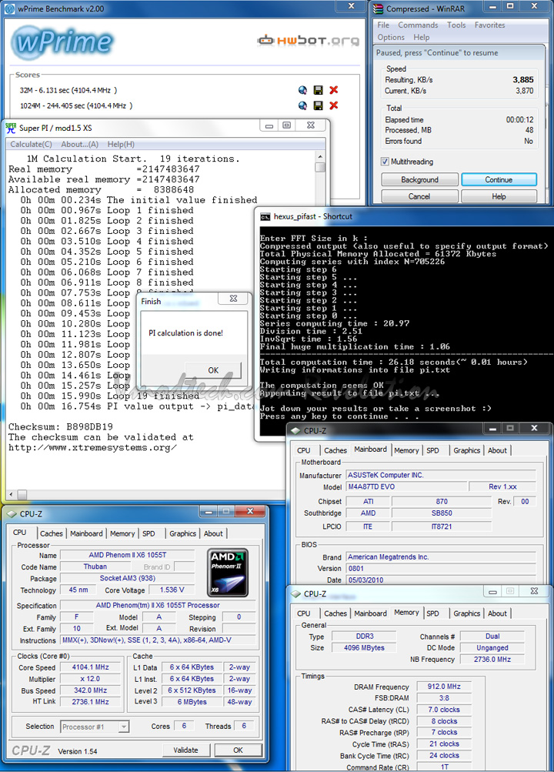554x772 pixels.
Task: Click the Bus Speed 342.0 MHz value
Action: click(x=91, y=690)
